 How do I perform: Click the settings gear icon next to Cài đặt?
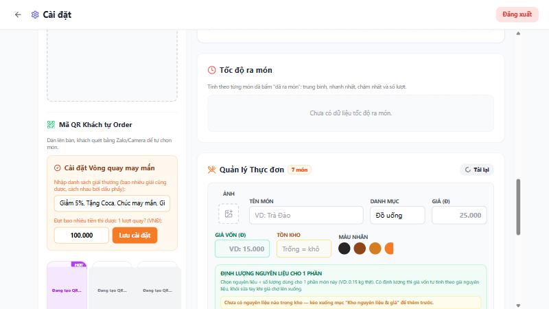[x=35, y=14]
